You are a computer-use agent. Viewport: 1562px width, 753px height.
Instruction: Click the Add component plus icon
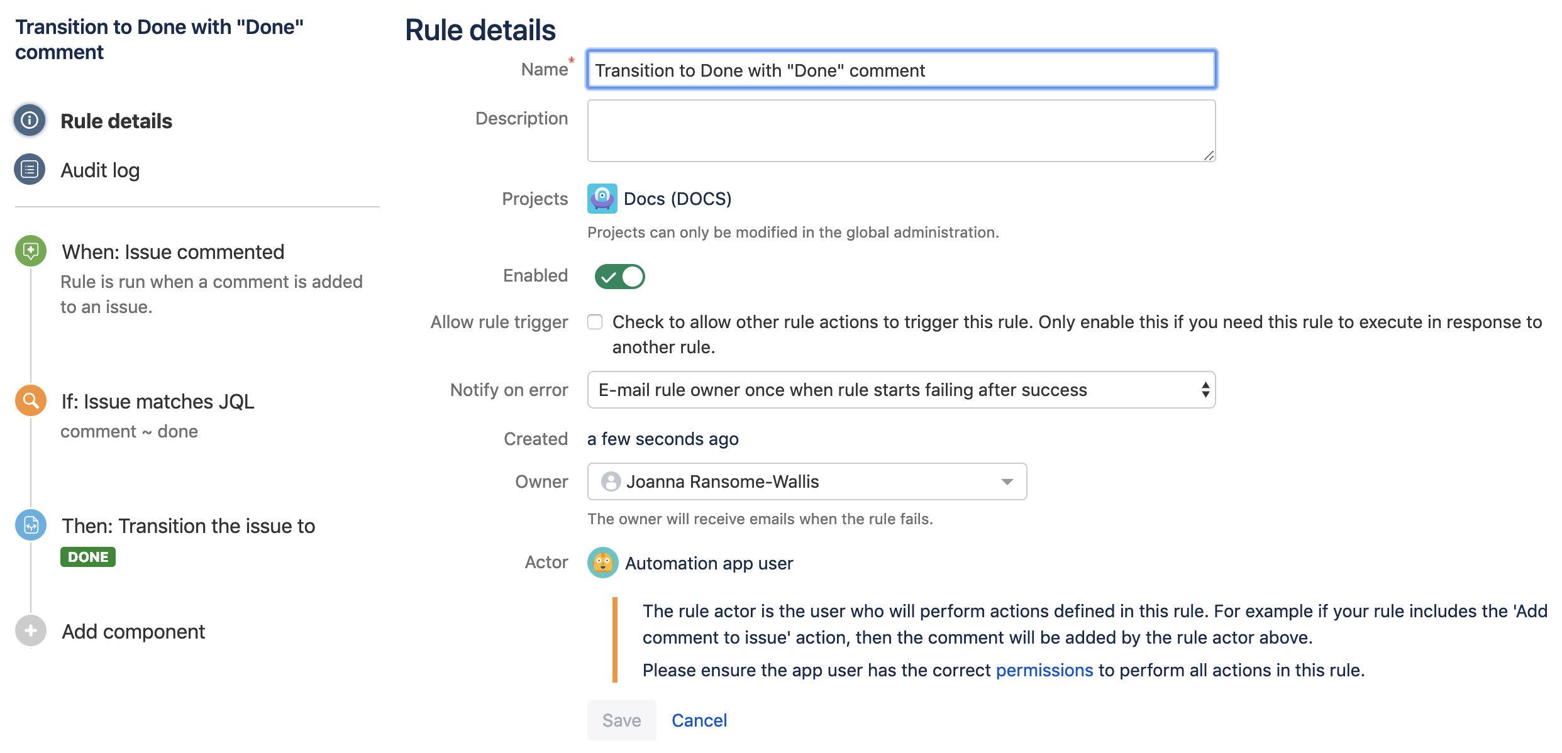tap(31, 630)
